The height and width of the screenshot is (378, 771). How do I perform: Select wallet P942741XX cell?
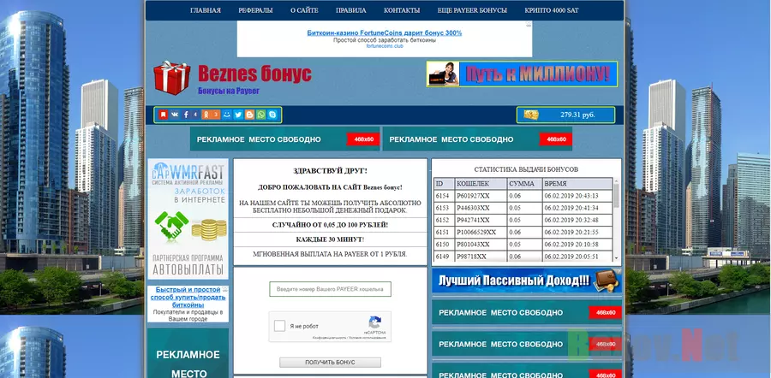pos(481,220)
